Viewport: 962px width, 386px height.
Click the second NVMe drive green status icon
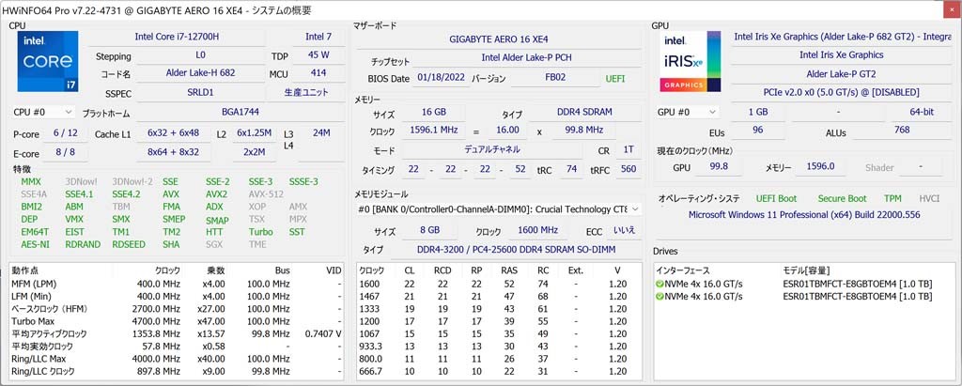660,296
